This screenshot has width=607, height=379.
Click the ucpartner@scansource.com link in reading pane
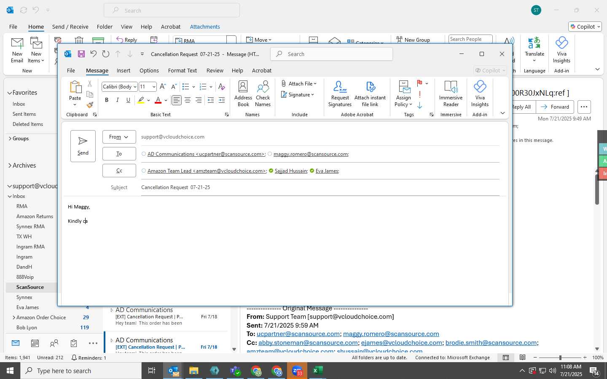[x=298, y=334]
